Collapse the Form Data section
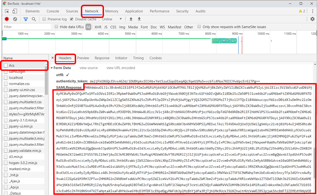The image size is (318, 195). [52, 68]
